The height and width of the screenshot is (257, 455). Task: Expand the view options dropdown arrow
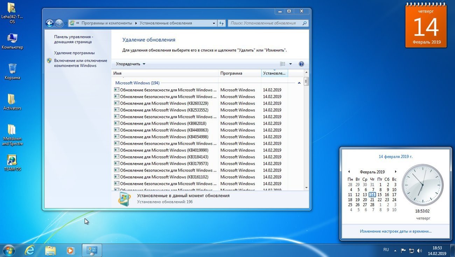coord(290,64)
